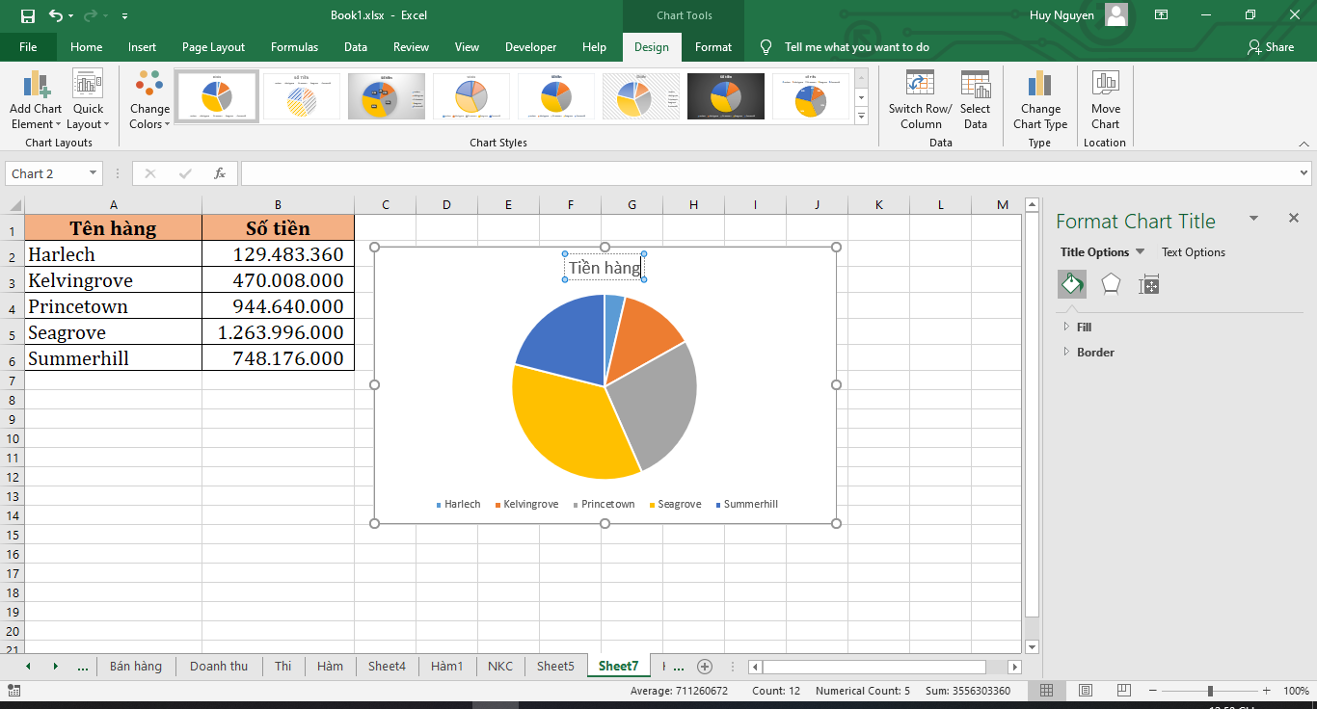Screen dimensions: 1317x709
Task: Open the Format ribbon tab
Action: [x=713, y=47]
